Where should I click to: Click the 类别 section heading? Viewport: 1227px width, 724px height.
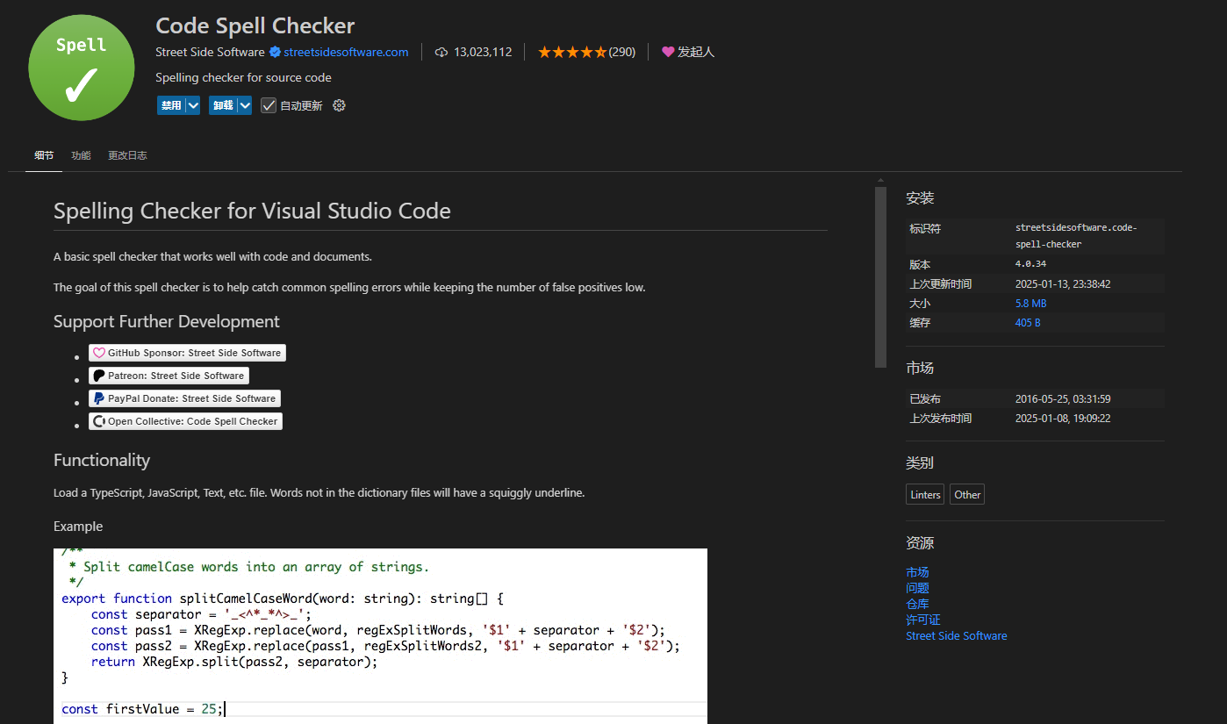[920, 462]
